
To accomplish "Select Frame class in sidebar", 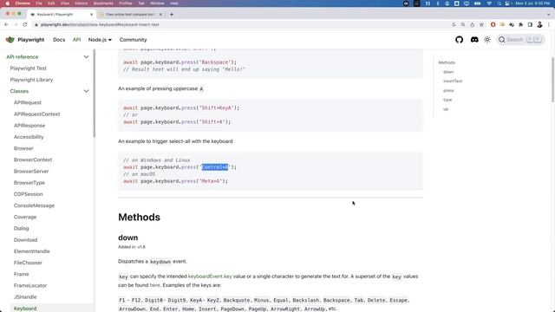I will tap(21, 274).
